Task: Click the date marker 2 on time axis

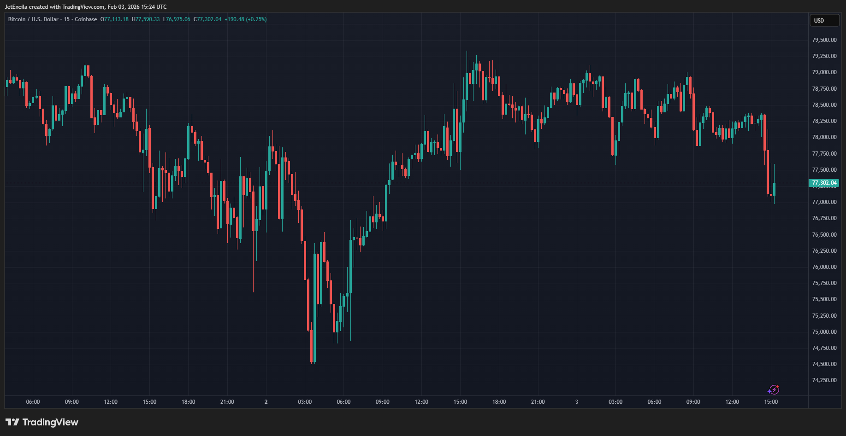Action: (x=266, y=402)
